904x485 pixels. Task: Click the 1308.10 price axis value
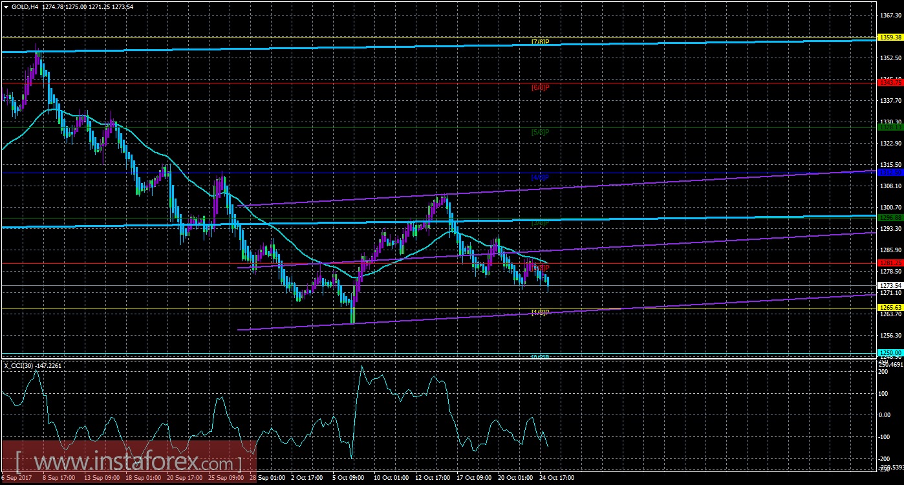[890, 186]
